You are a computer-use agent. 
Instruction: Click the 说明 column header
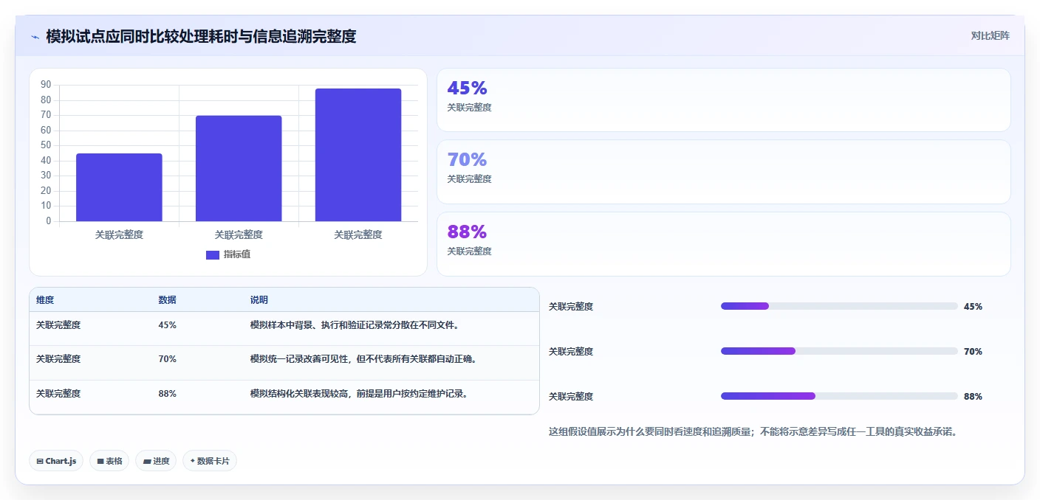click(259, 300)
